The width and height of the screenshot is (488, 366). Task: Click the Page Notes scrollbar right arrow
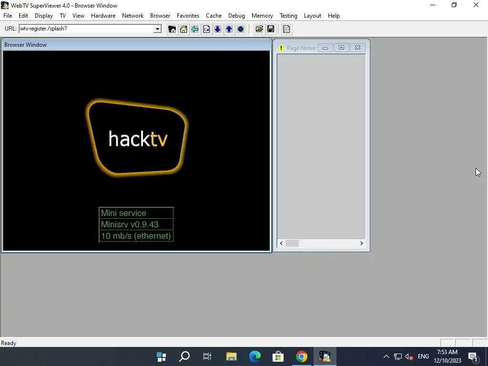tap(362, 244)
